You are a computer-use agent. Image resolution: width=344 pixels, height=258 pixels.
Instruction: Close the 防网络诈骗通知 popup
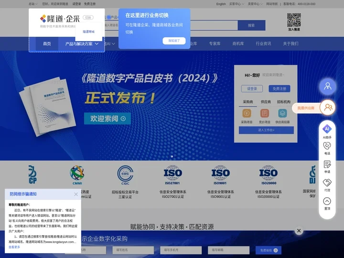(76, 194)
